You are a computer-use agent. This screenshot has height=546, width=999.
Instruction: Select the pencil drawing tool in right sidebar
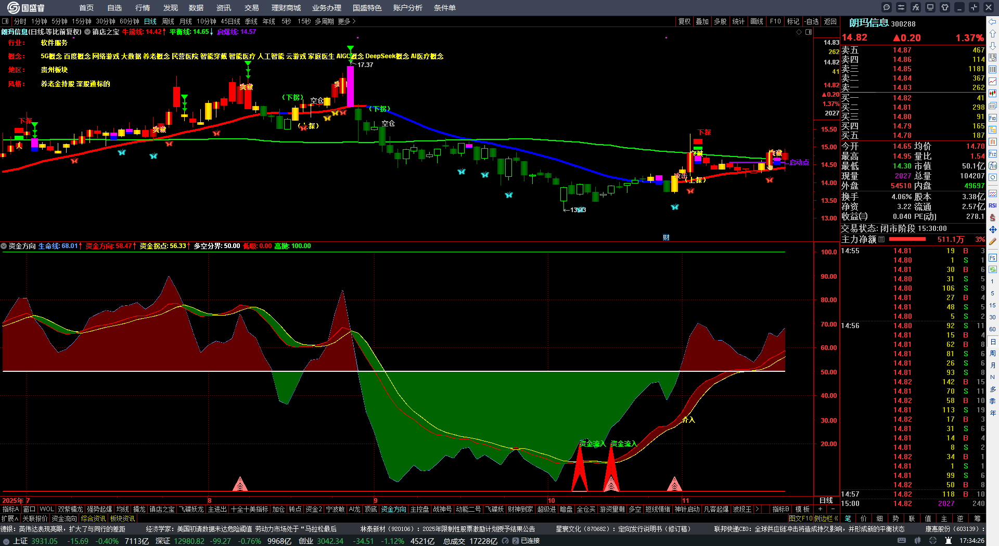coord(993,241)
